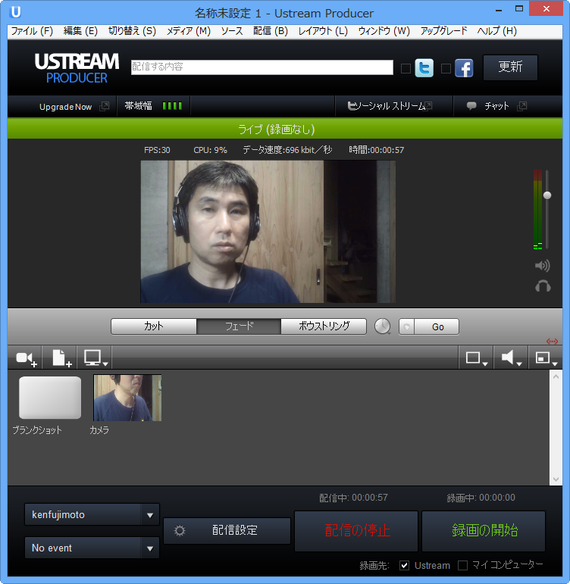Viewport: 570px width, 584px height.
Task: Toggle headphone monitoring icon
Action: 543,286
